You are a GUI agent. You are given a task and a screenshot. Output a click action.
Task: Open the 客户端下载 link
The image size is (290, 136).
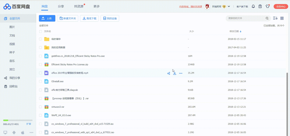point(242,7)
